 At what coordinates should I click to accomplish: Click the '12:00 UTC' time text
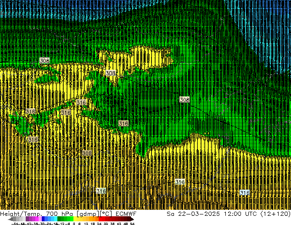tap(240, 214)
